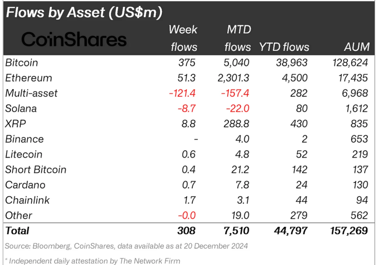Screen dimensions: 377x265
Task: Click the Chainlink row label
Action: (27, 200)
